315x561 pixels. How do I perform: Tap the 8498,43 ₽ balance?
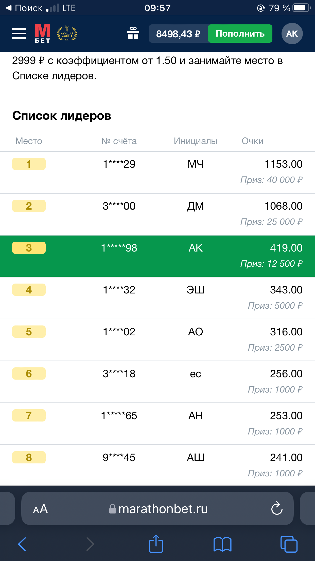point(178,34)
